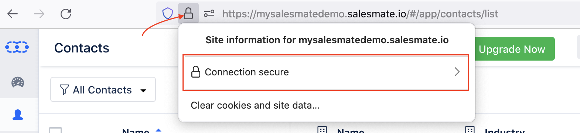Click the Salesmate logo in sidebar
The width and height of the screenshot is (580, 133).
tap(17, 47)
